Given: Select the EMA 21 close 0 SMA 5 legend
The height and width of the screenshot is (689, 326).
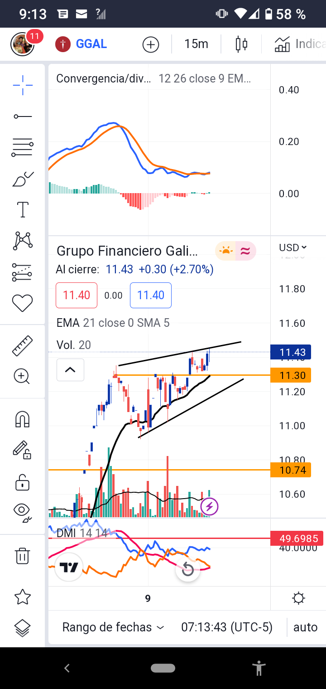Looking at the screenshot, I should click(x=113, y=323).
